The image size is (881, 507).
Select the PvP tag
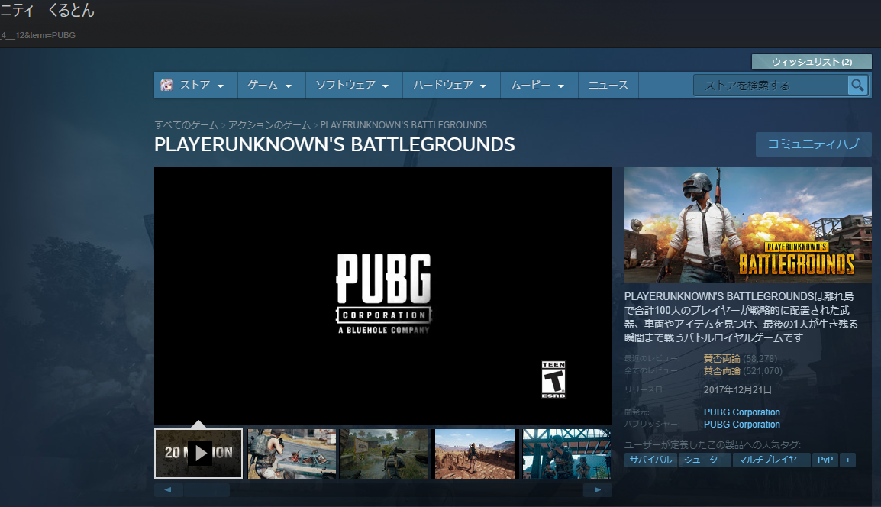click(x=825, y=460)
